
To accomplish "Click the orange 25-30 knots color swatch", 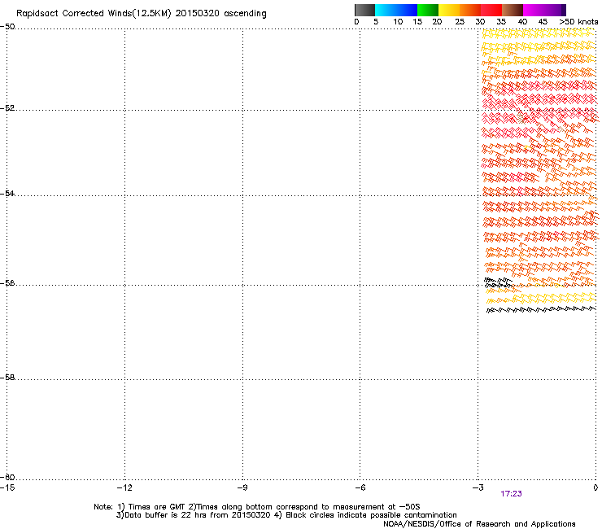I will pos(470,10).
